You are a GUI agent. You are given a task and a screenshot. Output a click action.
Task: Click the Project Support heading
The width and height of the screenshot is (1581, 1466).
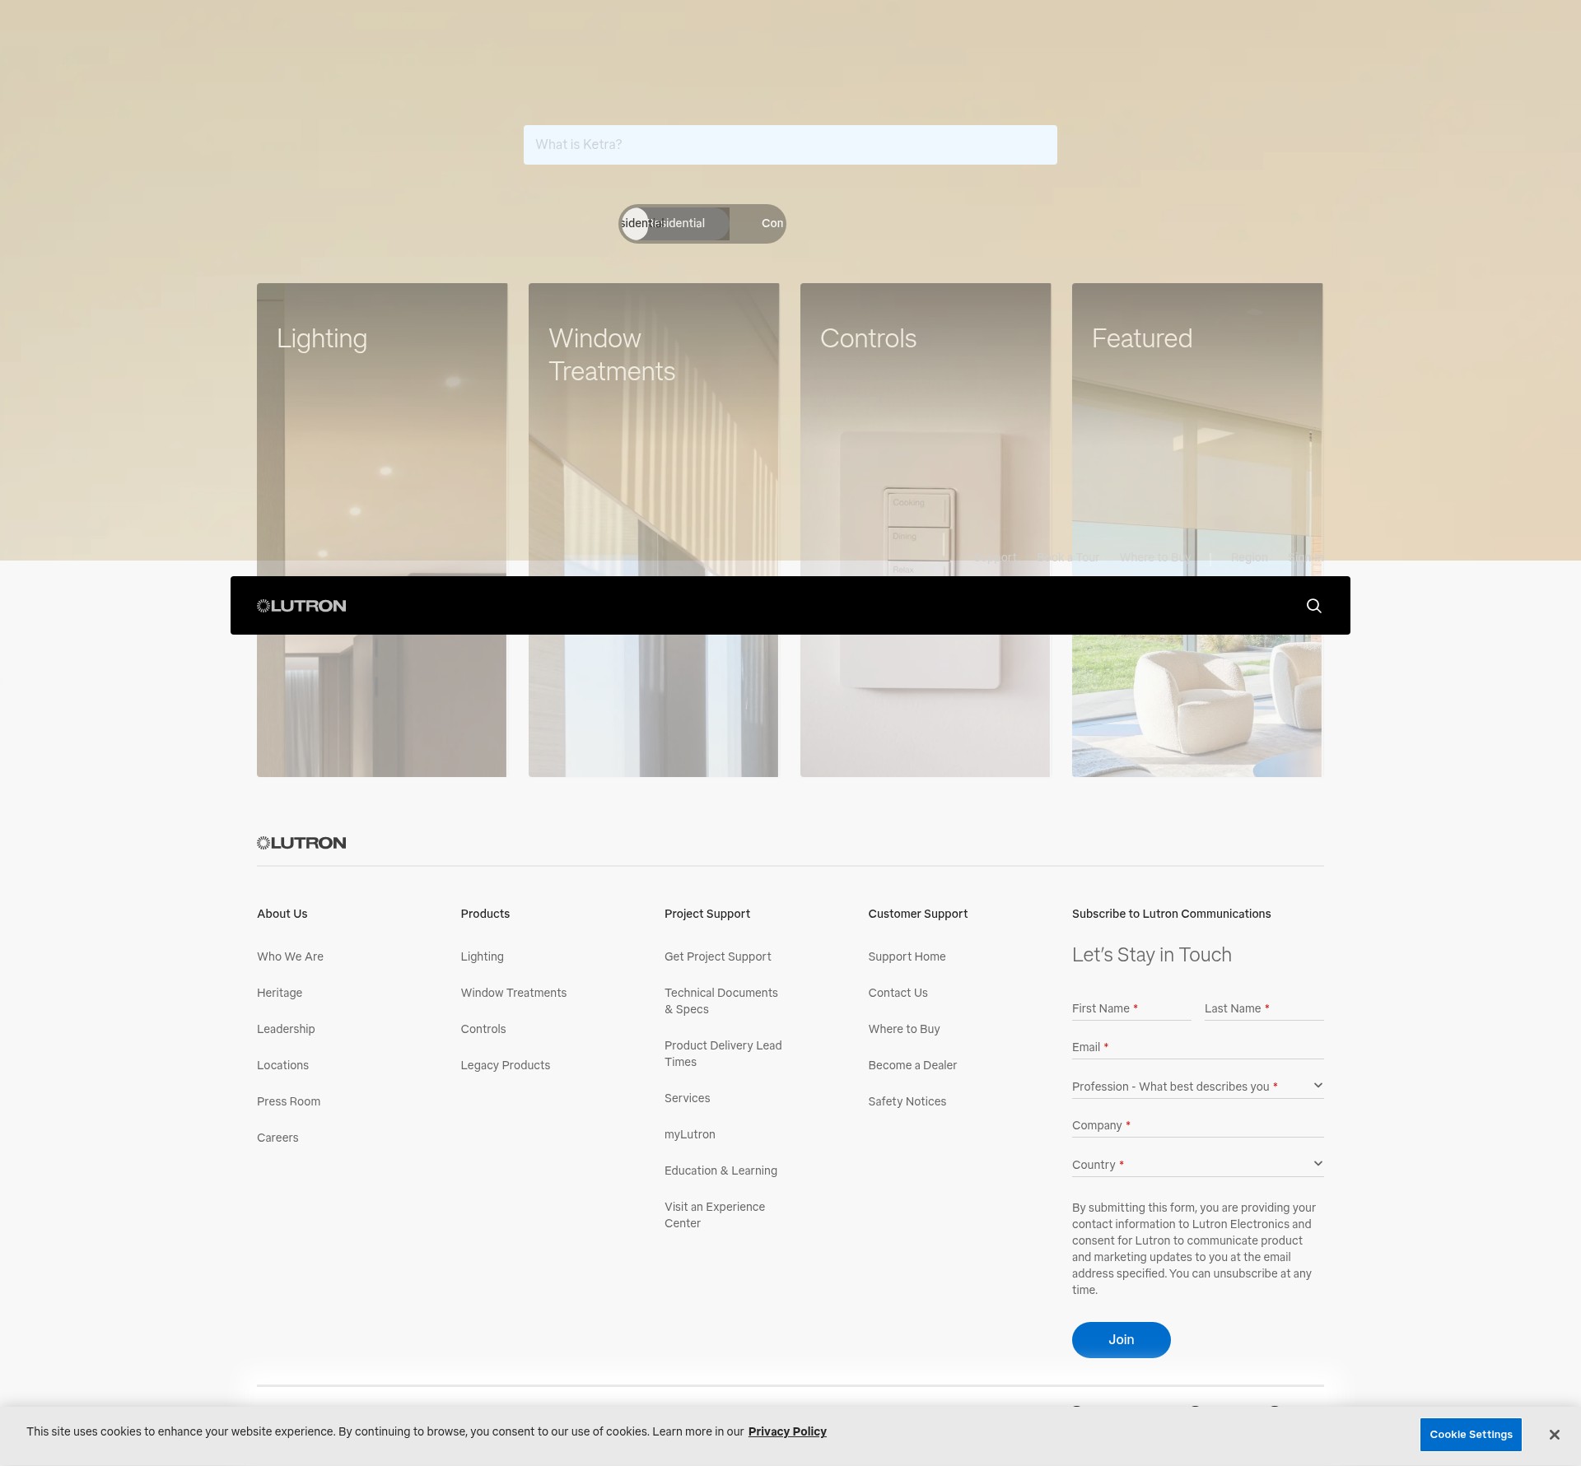tap(707, 914)
